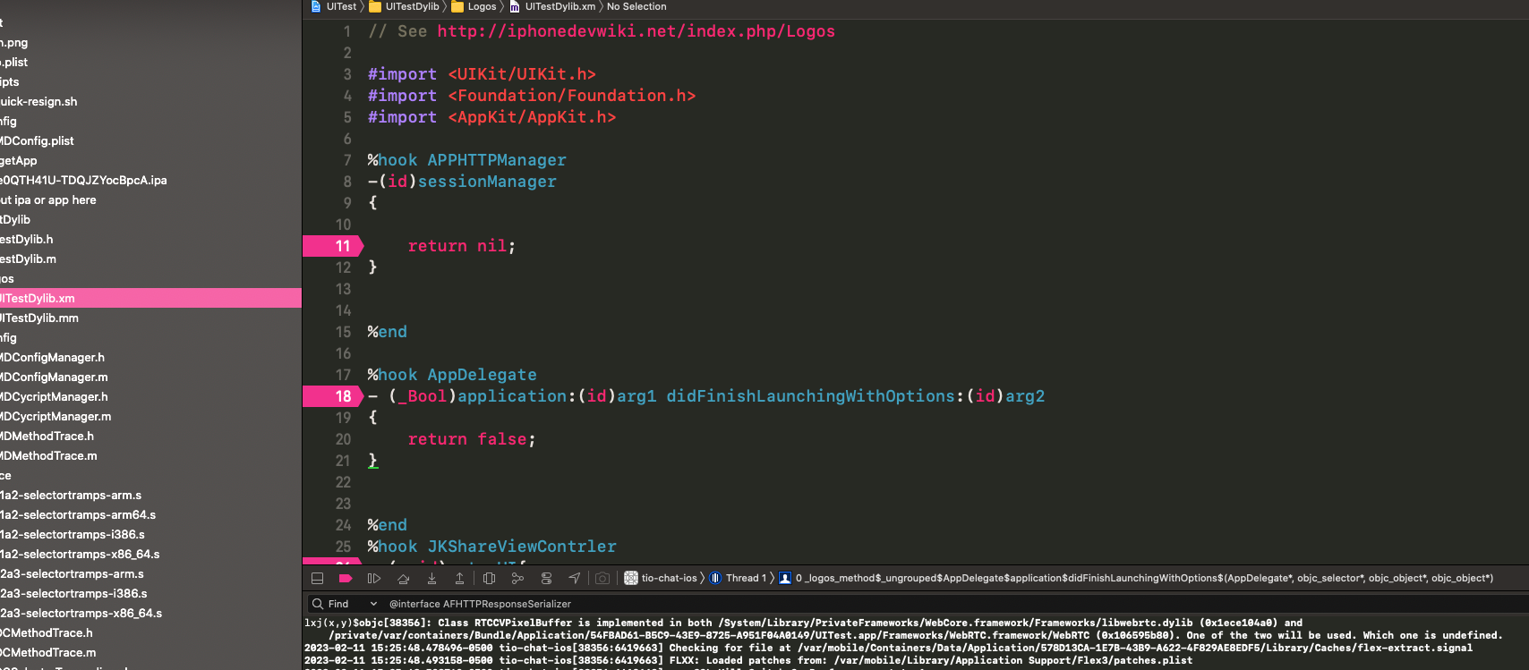The height and width of the screenshot is (670, 1529).
Task: Click line number 15 in the gutter
Action: pos(343,332)
